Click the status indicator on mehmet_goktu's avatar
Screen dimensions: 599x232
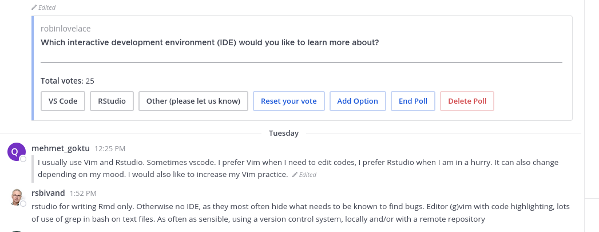point(23,159)
